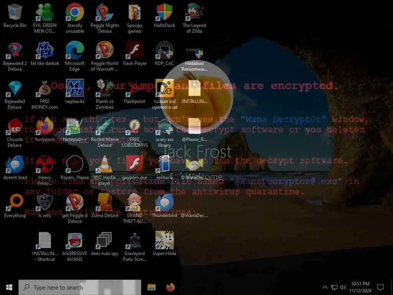Launch Microsoft Edge from the desktop
The image size is (393, 295).
tap(75, 56)
